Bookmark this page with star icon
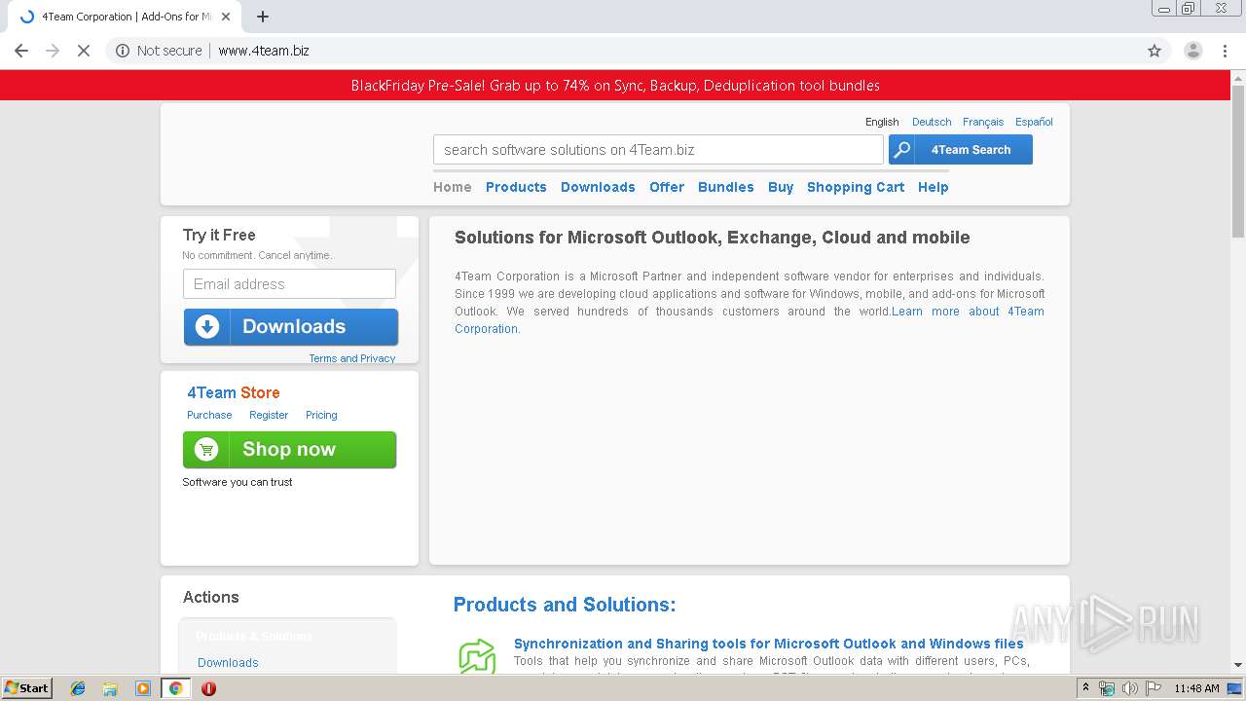Screen dimensions: 1246x701 1154,51
